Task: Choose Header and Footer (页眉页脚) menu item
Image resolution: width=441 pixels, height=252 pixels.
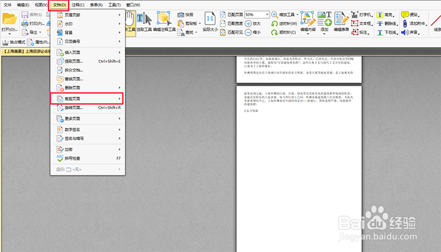Action: click(88, 15)
